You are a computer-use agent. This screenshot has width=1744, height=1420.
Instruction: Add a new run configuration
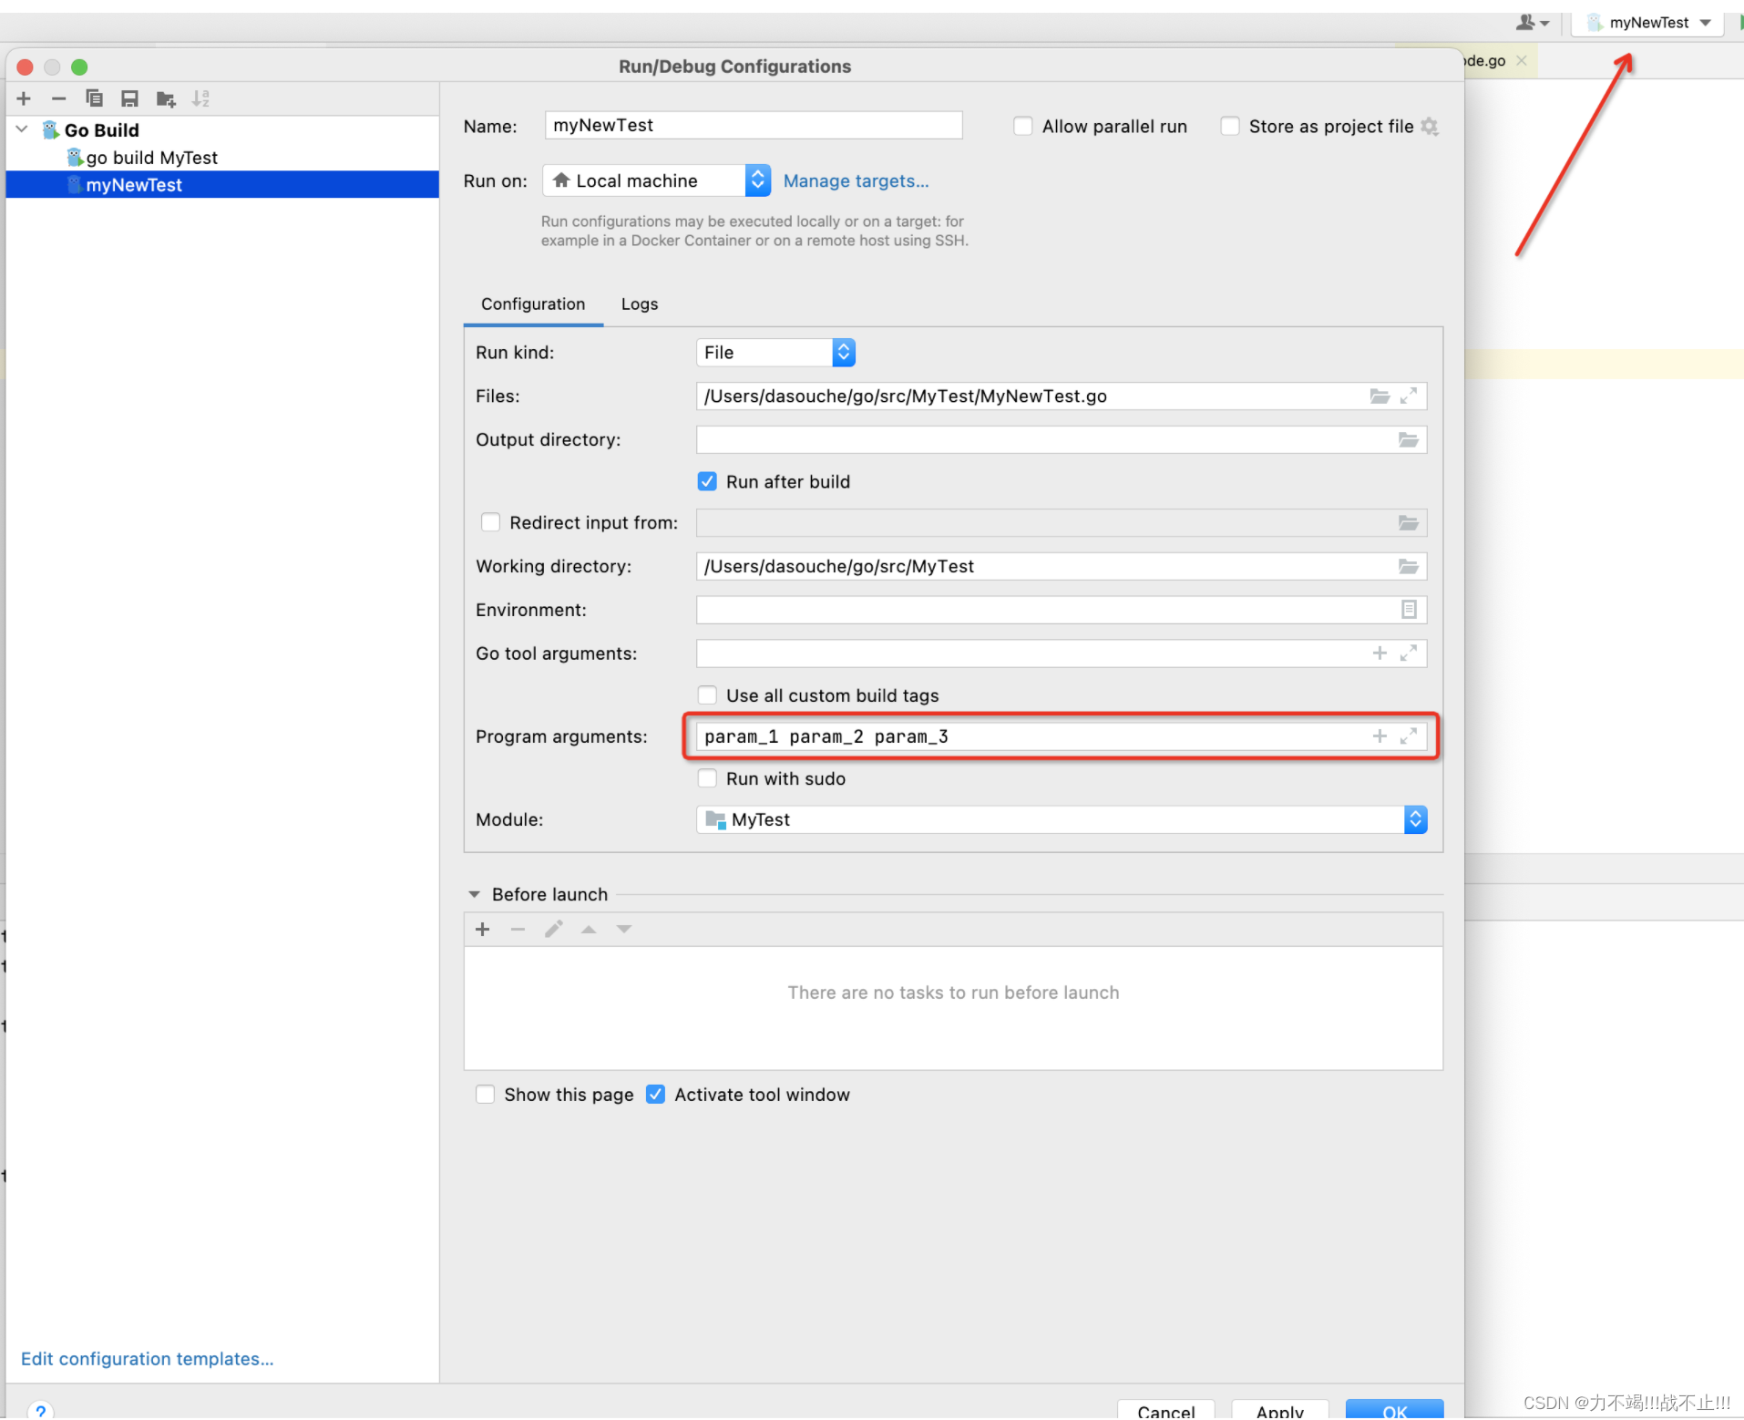click(x=24, y=98)
